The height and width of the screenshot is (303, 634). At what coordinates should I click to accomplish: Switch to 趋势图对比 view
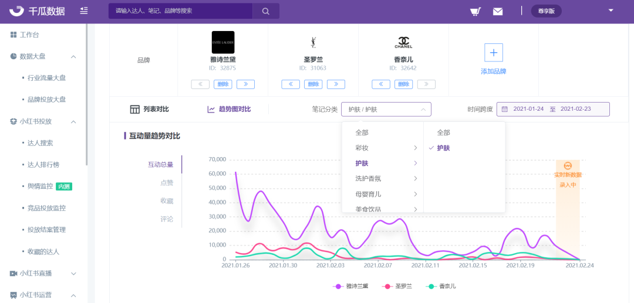(229, 110)
